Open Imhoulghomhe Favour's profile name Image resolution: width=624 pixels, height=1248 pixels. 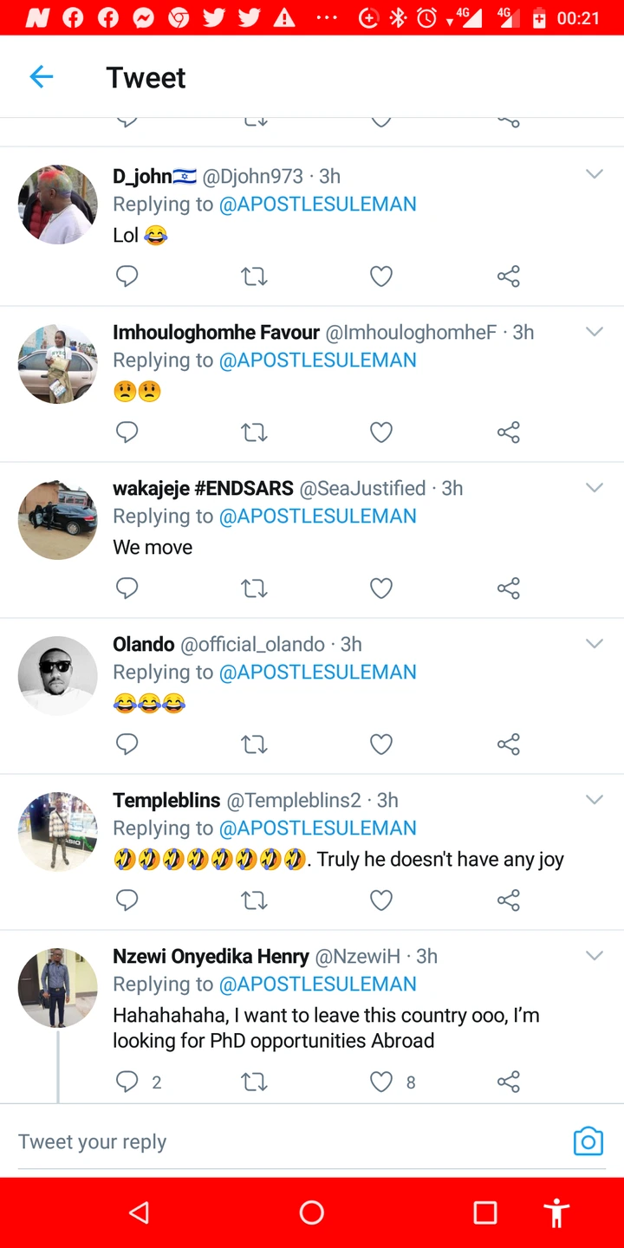pyautogui.click(x=216, y=332)
